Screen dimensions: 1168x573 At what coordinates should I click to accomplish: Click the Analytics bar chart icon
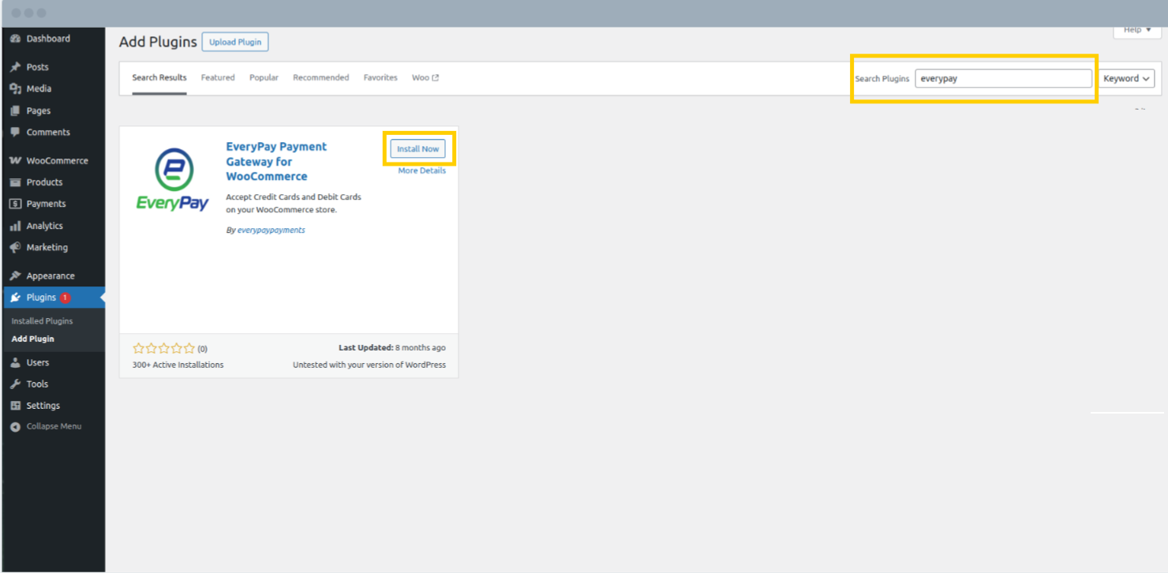(x=15, y=226)
